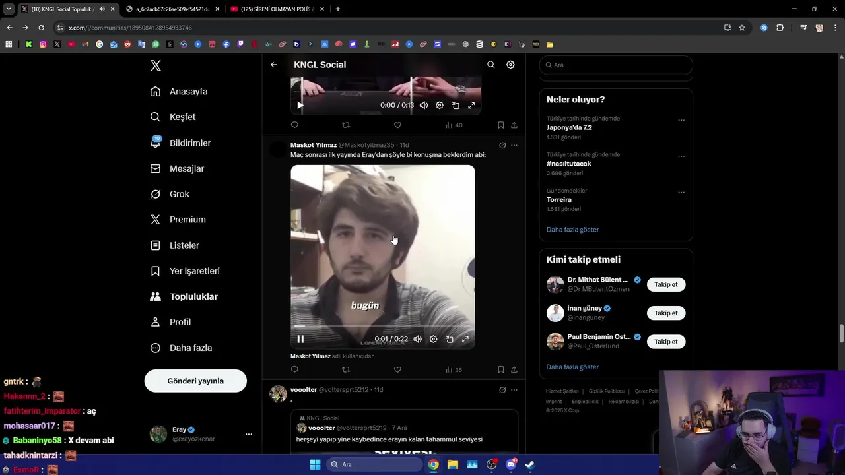
Task: Switch to SİRENİ OLMAYAN POLİS YouTube tab
Action: (277, 9)
